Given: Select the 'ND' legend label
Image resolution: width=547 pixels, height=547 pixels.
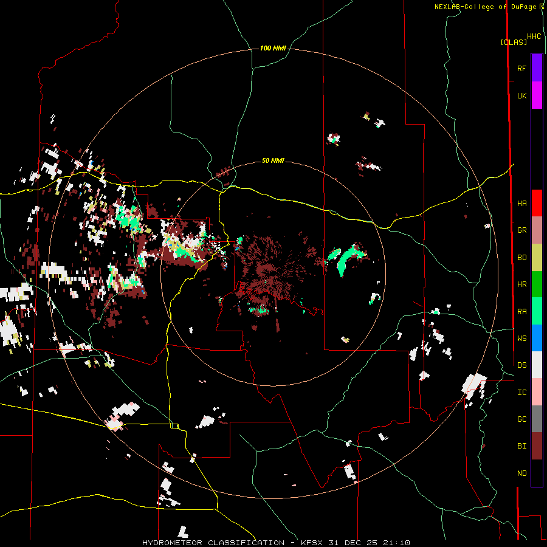Looking at the screenshot, I should click(x=521, y=473).
